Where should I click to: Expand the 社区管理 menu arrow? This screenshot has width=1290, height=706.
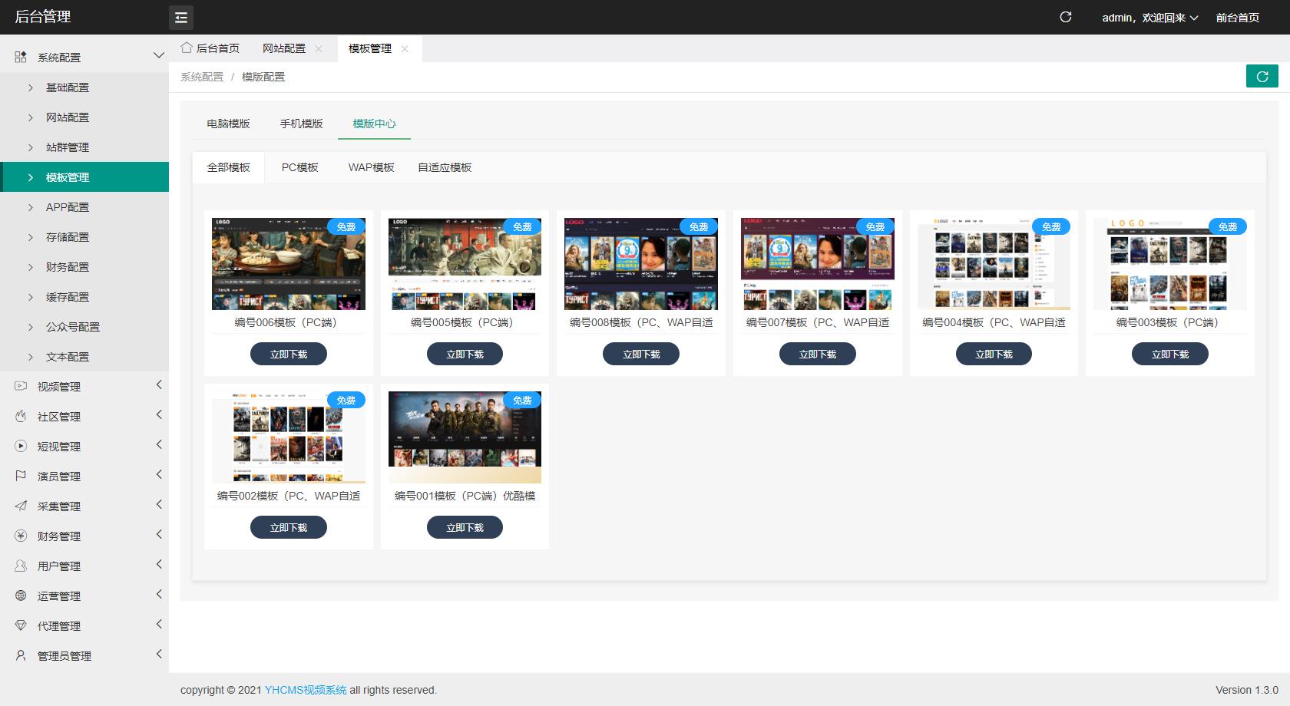pyautogui.click(x=159, y=414)
